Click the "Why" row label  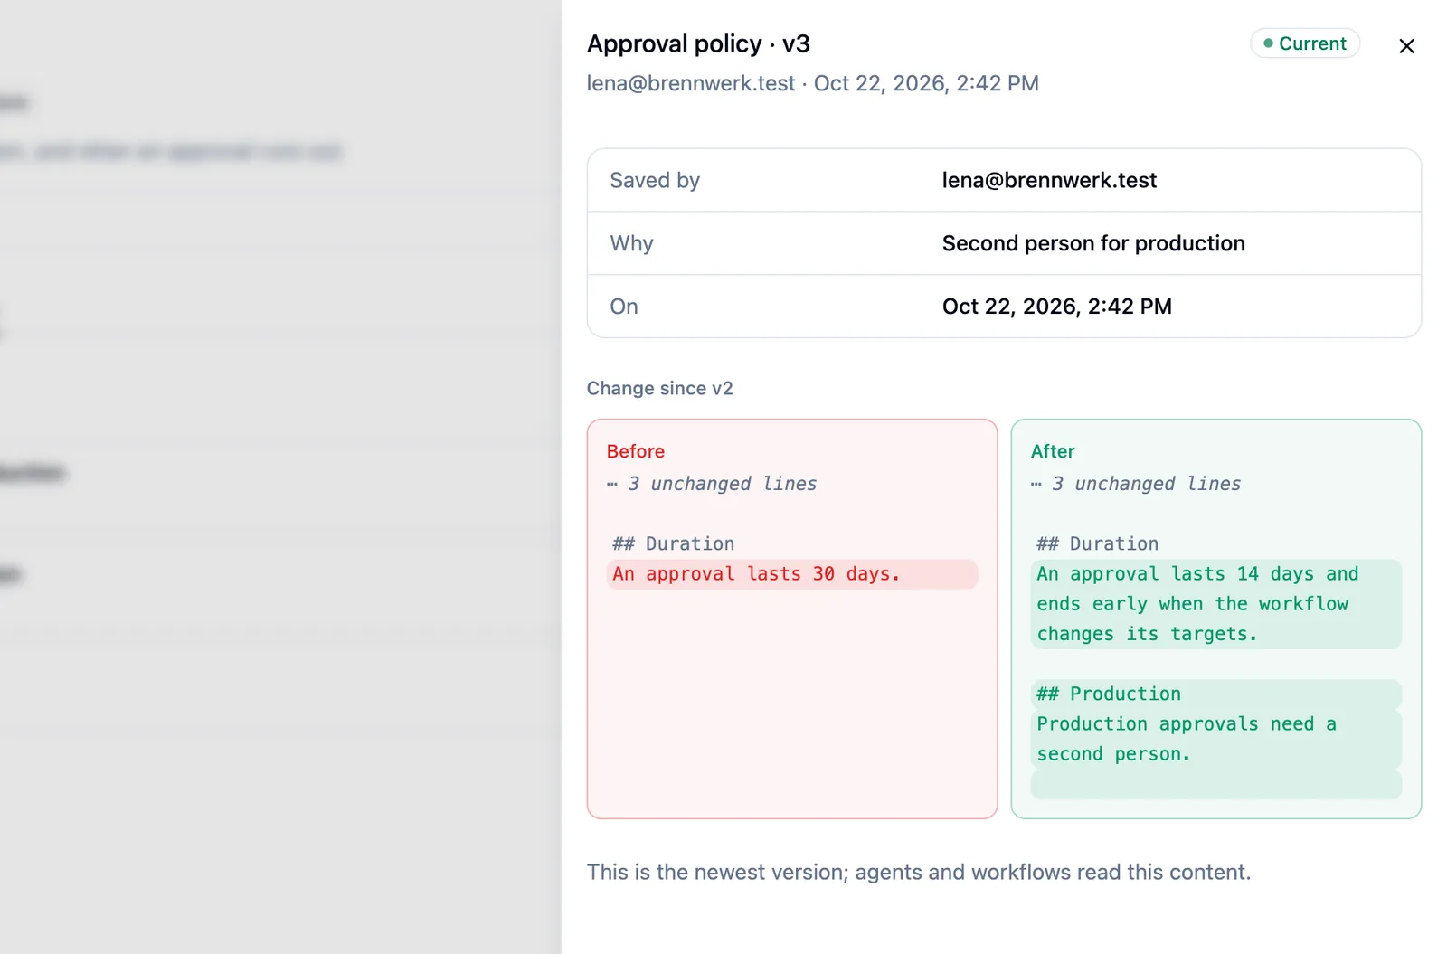pyautogui.click(x=631, y=243)
